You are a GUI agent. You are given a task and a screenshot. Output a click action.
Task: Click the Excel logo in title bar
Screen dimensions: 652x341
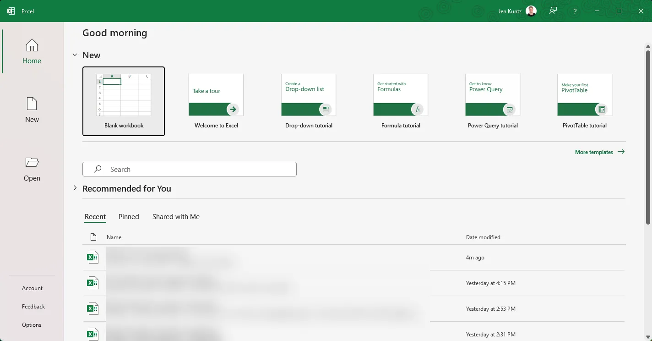(11, 11)
